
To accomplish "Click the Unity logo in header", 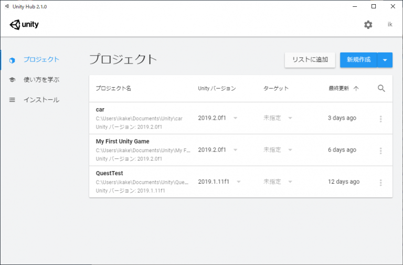I will [24, 25].
